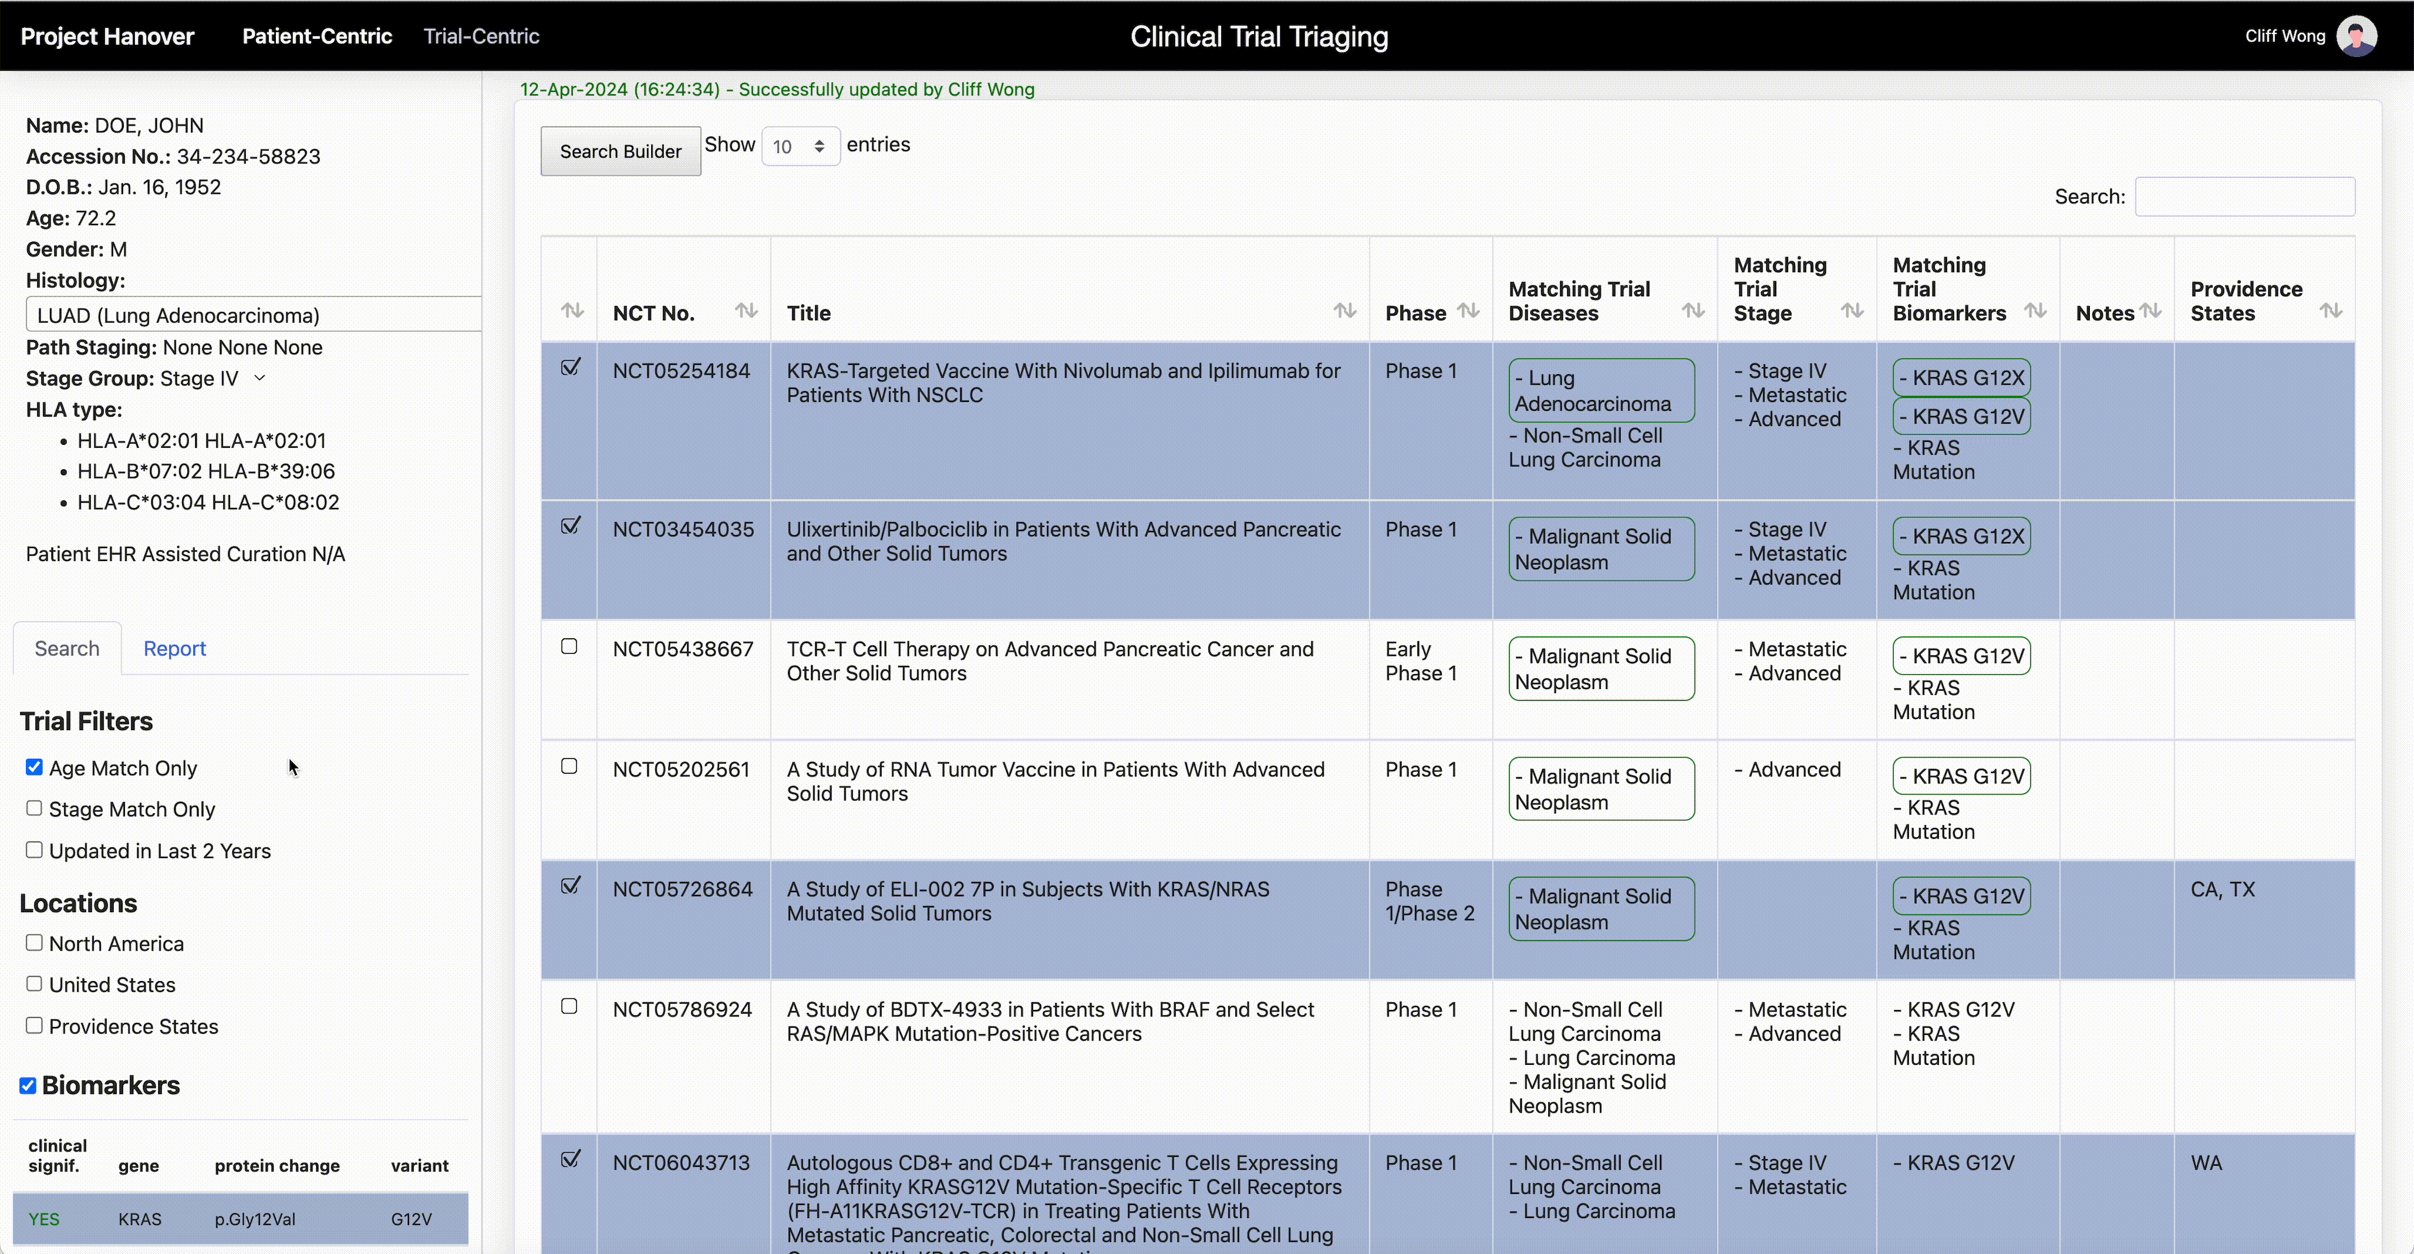
Task: Click the Lung Adenocarcinoma disease tag
Action: coord(1601,391)
